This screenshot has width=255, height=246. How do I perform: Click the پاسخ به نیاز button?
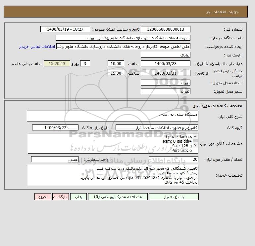coord(174,197)
